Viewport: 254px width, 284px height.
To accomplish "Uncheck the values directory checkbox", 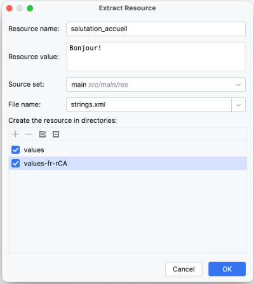I will 15,150.
